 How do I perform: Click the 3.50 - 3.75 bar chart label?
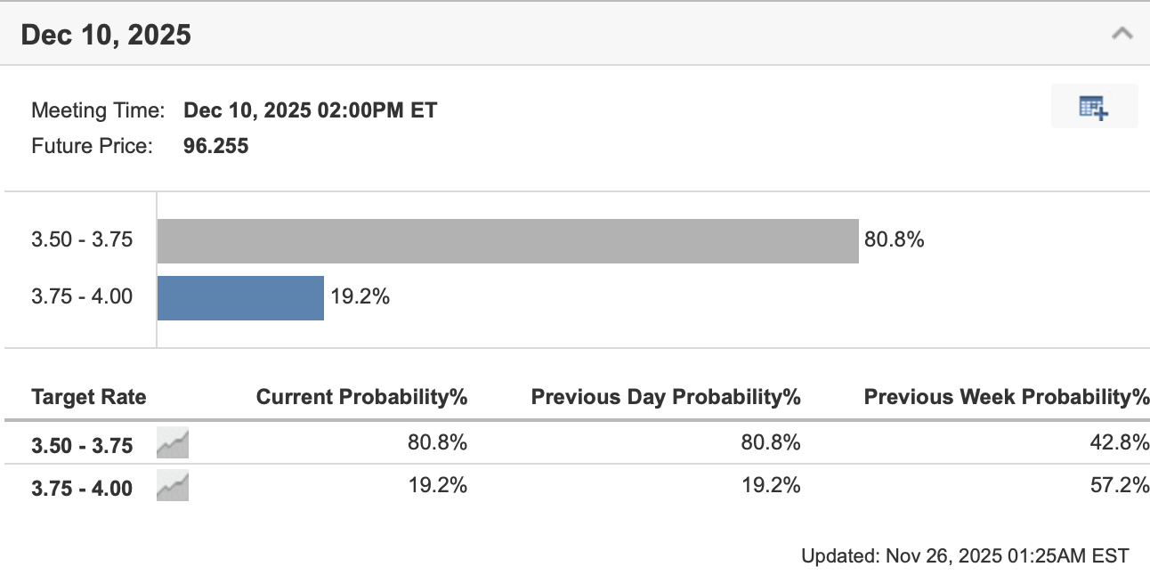tap(82, 240)
